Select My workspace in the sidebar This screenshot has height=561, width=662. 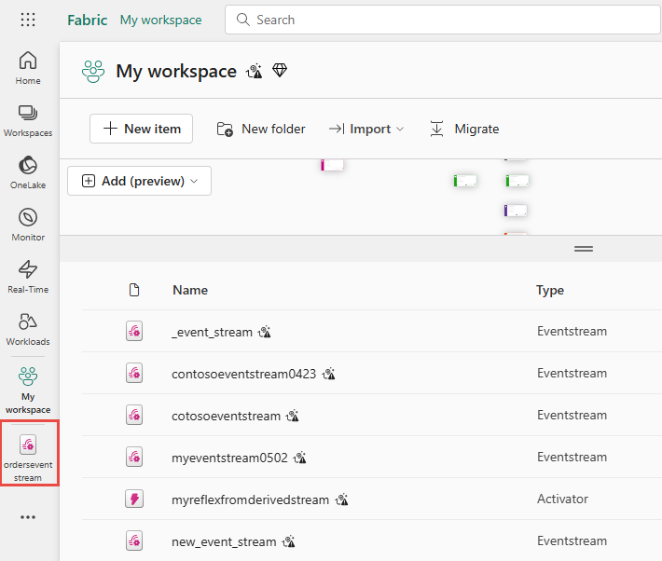point(28,390)
